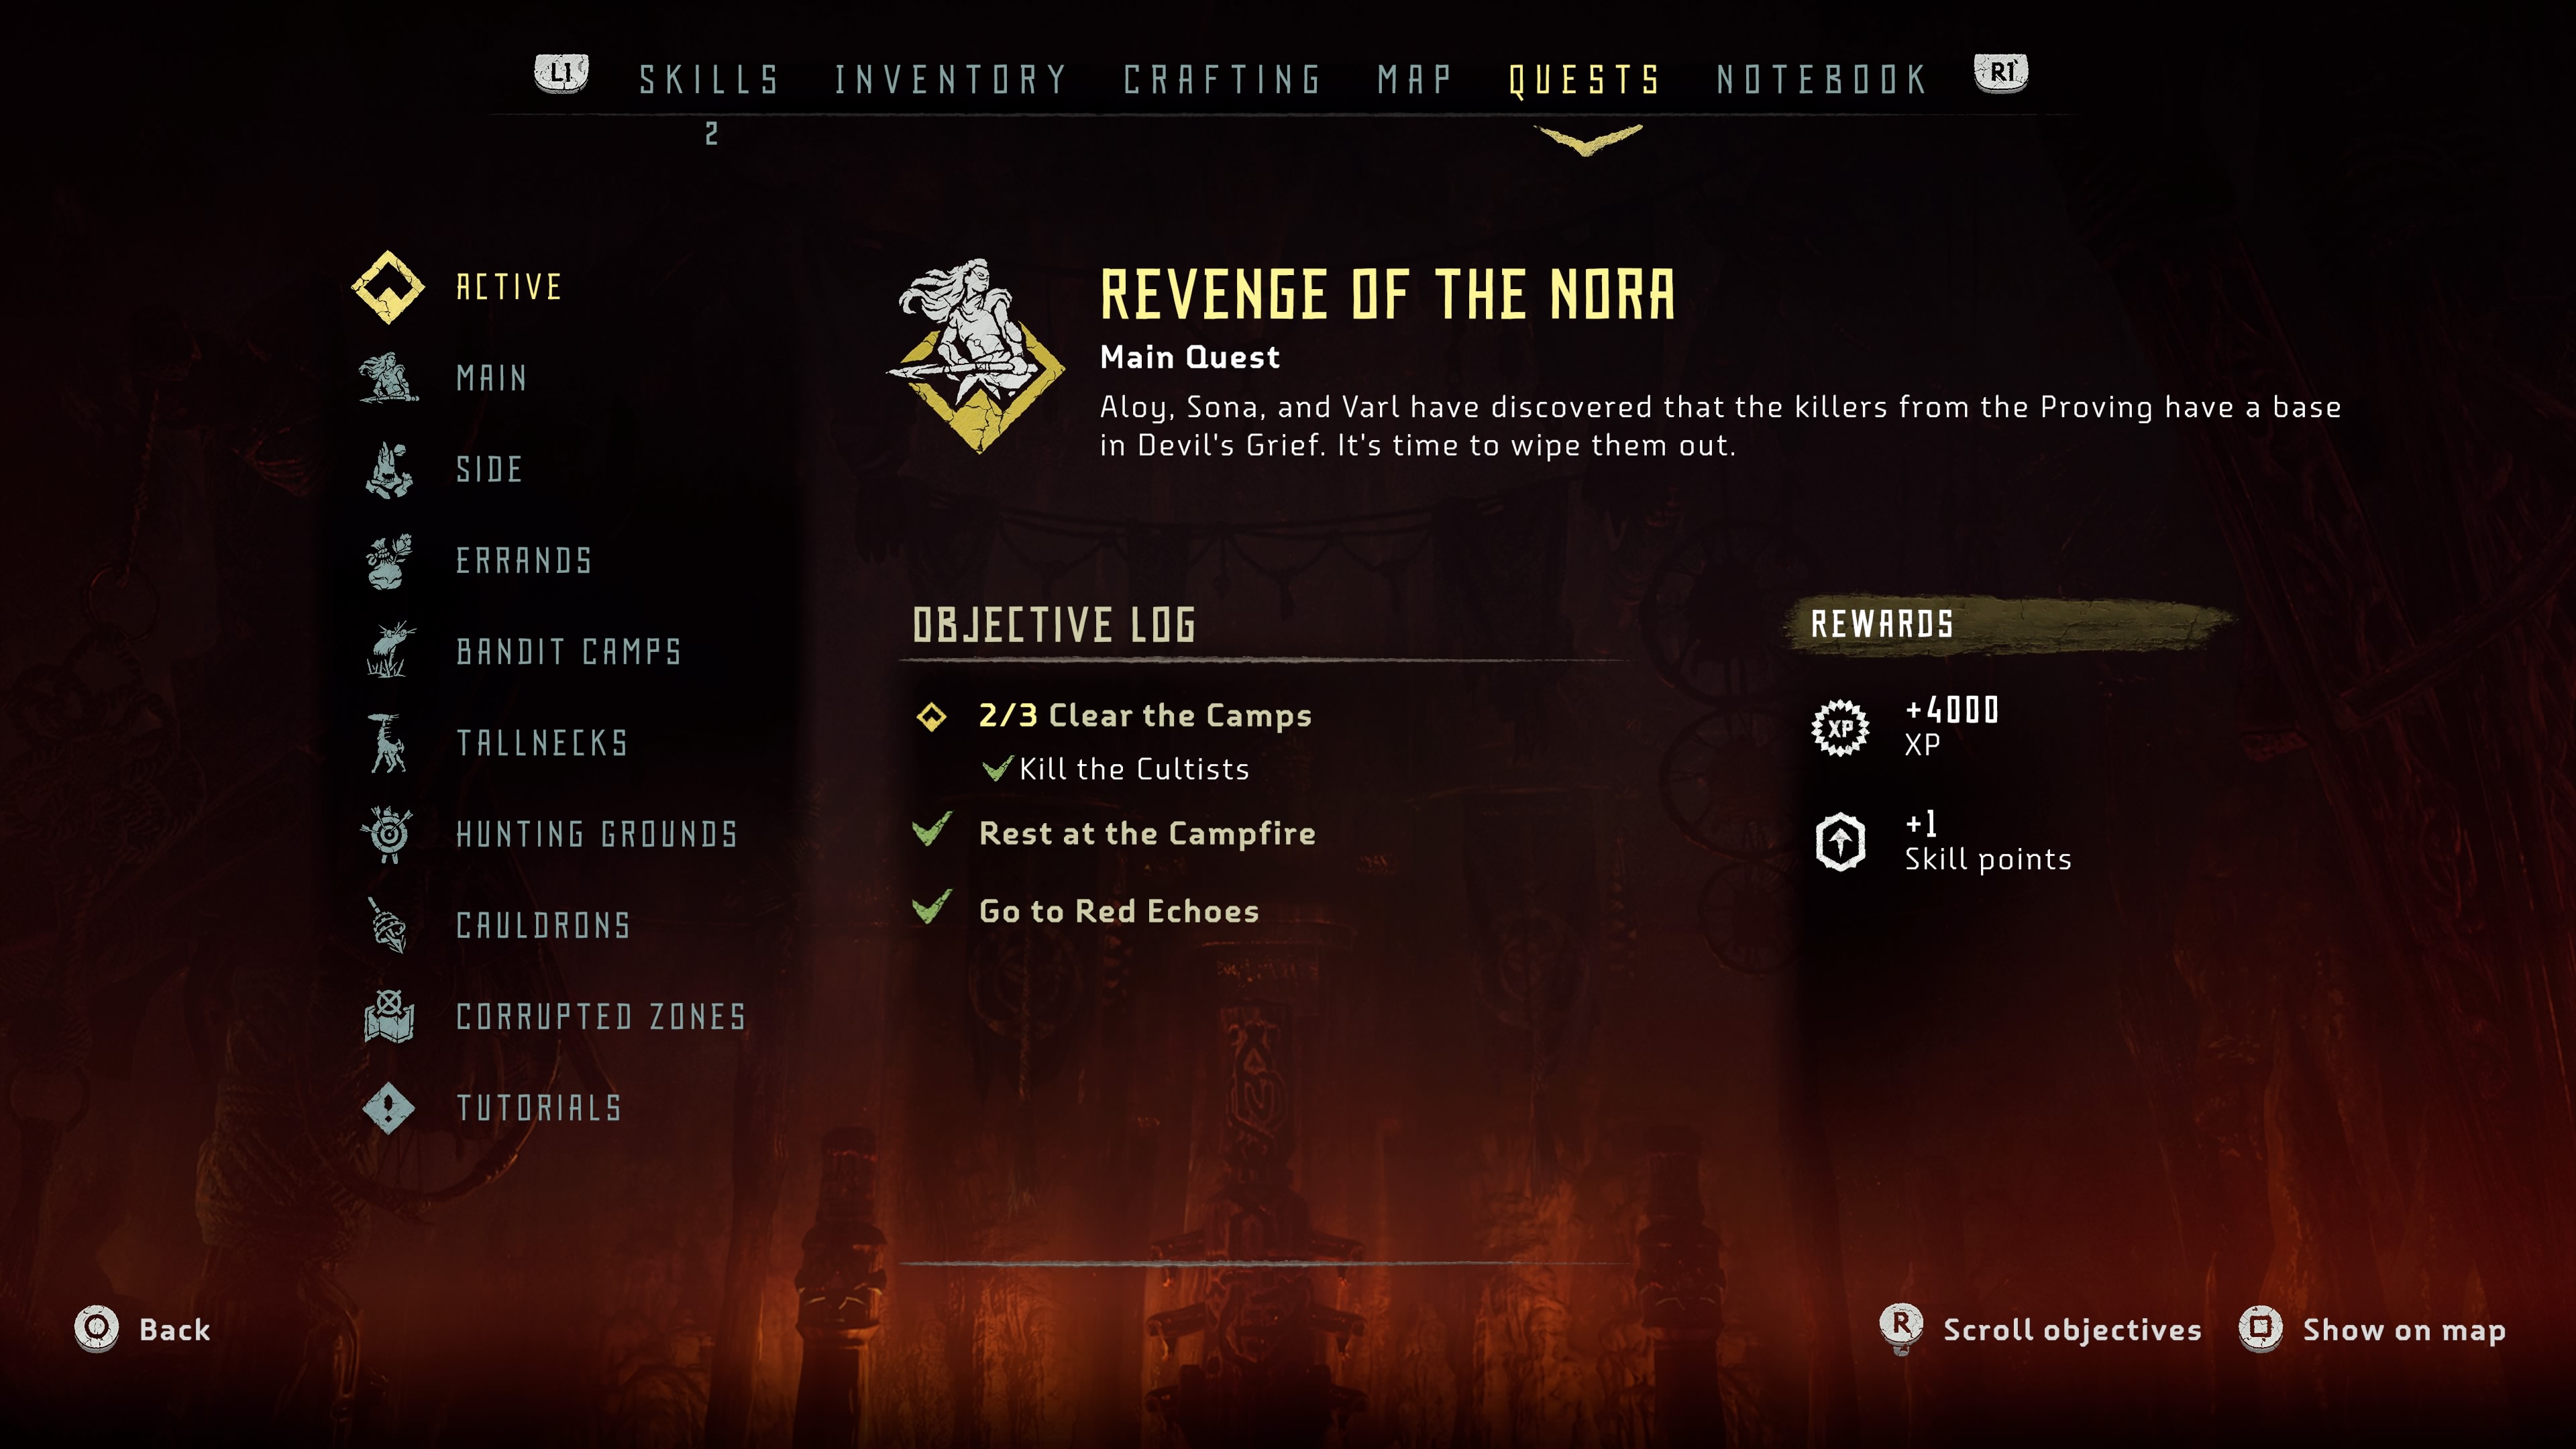Click the Kill the Cultists checkmark

point(997,768)
